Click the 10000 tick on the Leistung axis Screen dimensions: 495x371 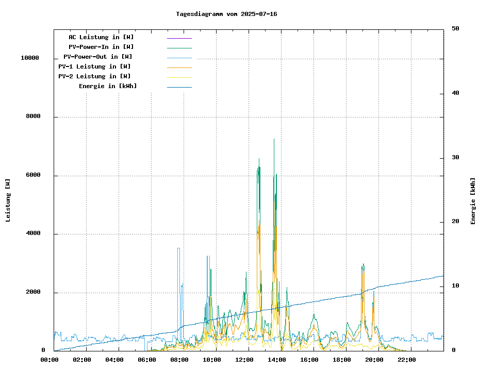coord(30,58)
